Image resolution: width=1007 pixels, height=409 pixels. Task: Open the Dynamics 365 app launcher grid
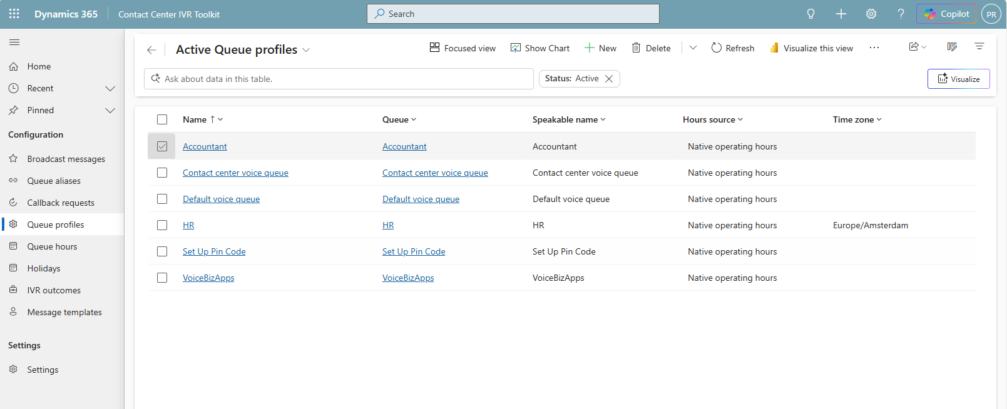14,14
